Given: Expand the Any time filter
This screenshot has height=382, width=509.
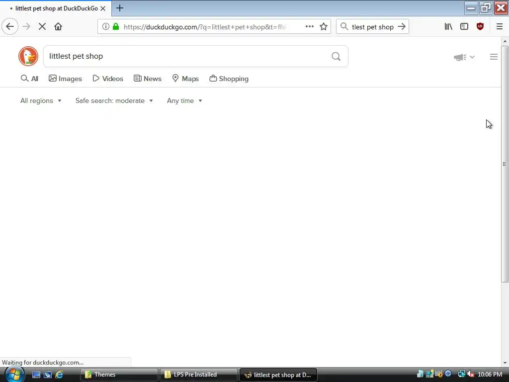Looking at the screenshot, I should click(x=184, y=100).
